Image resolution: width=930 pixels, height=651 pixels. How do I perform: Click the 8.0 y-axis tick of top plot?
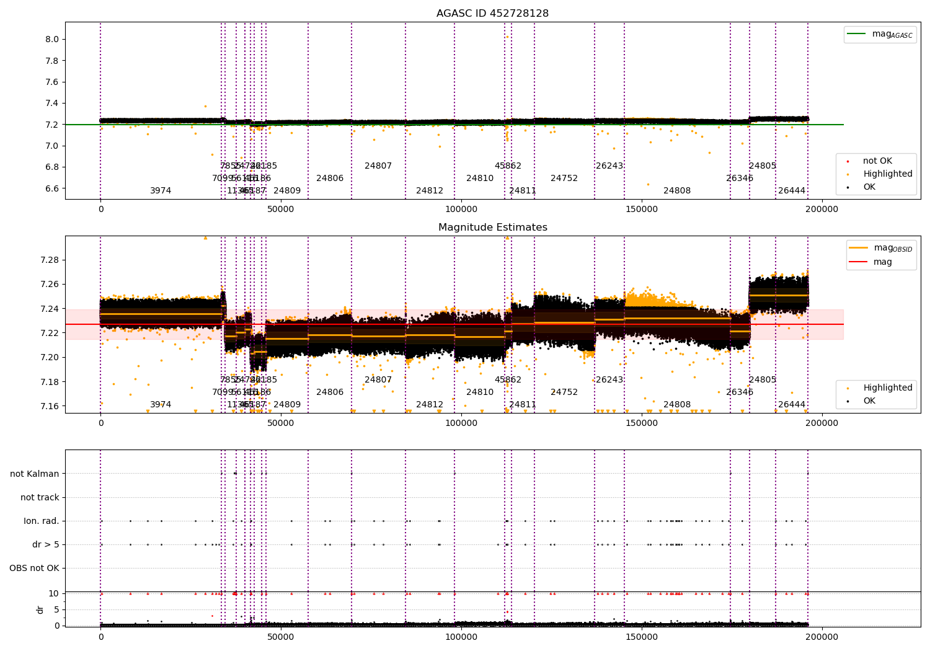click(x=51, y=39)
